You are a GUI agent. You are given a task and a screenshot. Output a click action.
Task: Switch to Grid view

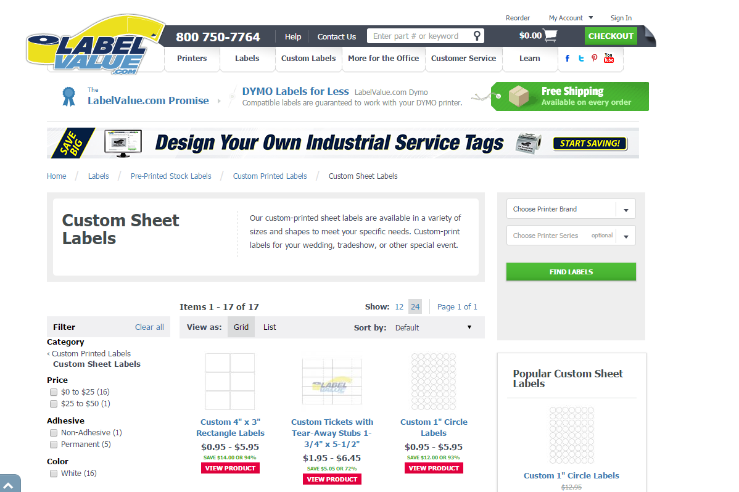click(241, 327)
